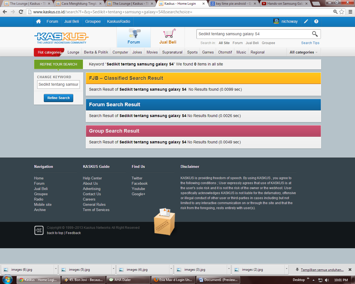The image size is (355, 284).
Task: Click the magnifier search button icon
Action: coord(315,34)
